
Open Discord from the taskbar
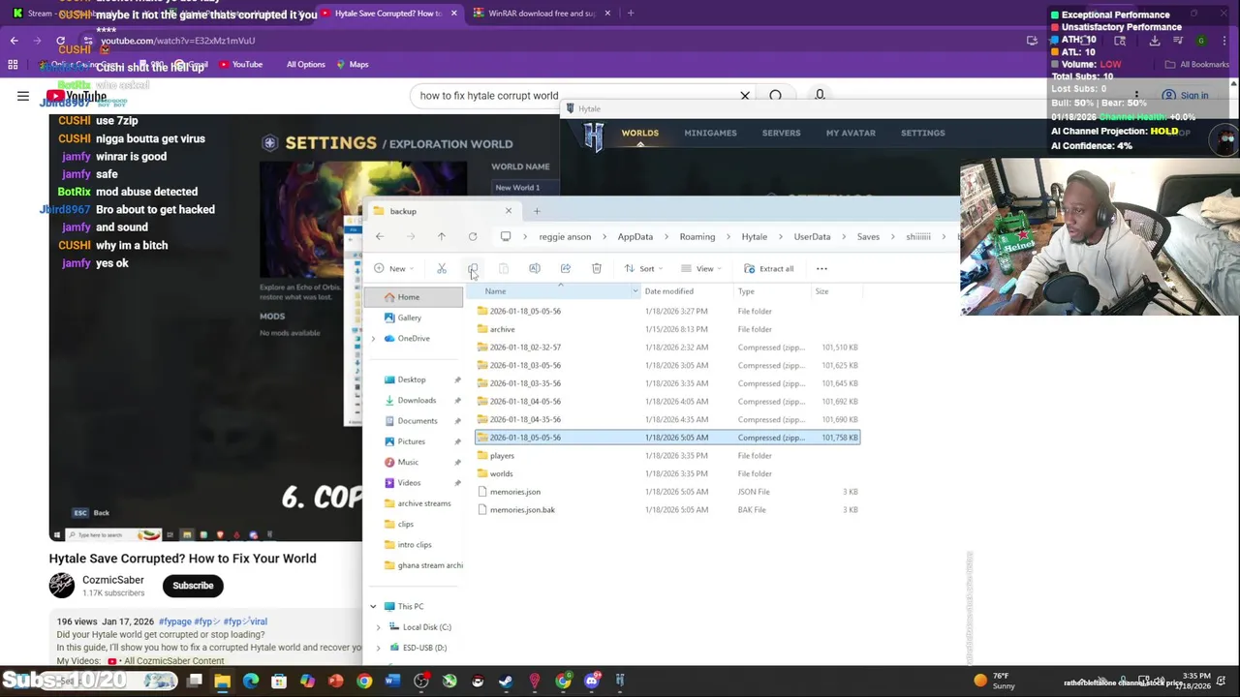(x=591, y=682)
